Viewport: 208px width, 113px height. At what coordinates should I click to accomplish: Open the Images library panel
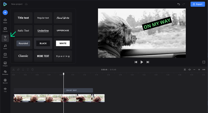[5, 64]
